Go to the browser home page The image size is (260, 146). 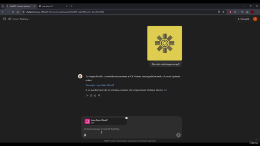coord(17,12)
